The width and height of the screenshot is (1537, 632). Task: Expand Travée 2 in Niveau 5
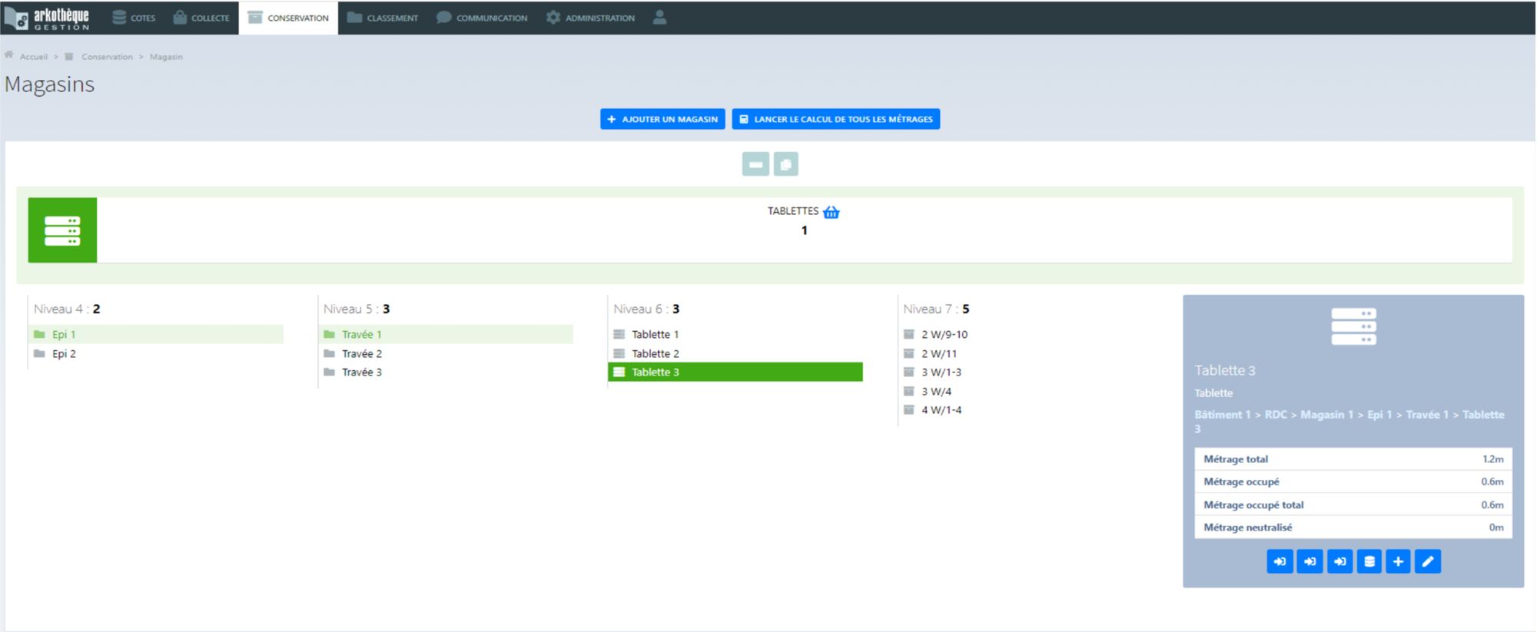[x=361, y=354]
